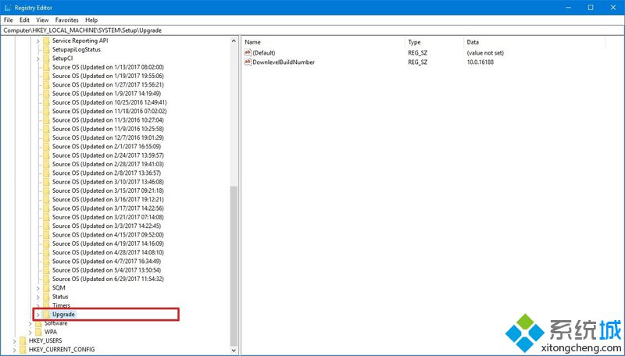The width and height of the screenshot is (625, 356).
Task: Click the data value 10.0.16188
Action: tap(480, 62)
